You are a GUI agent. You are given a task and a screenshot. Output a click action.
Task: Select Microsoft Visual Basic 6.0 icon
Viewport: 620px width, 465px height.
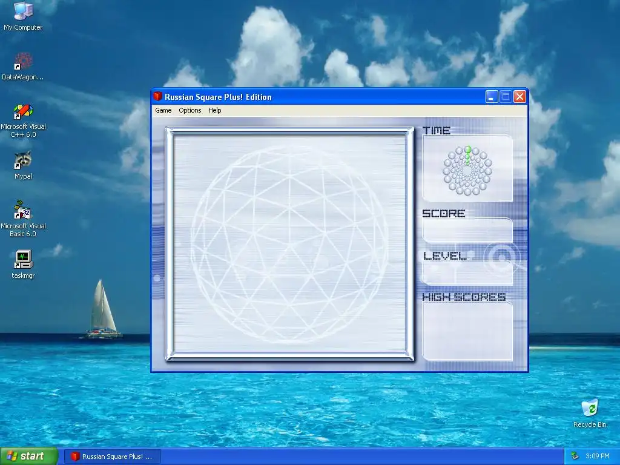(x=23, y=219)
